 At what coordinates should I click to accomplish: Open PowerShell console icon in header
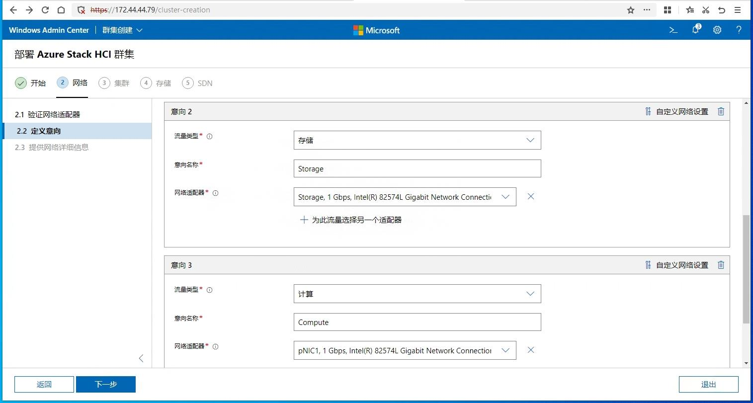pyautogui.click(x=673, y=30)
